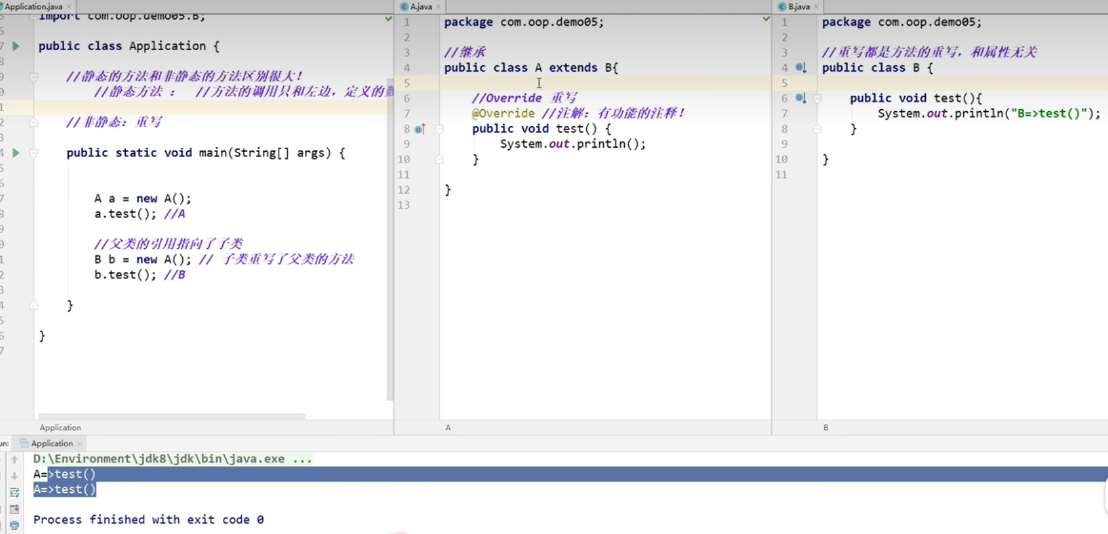The height and width of the screenshot is (534, 1108).
Task: Close the B.java editor tab
Action: pos(816,6)
